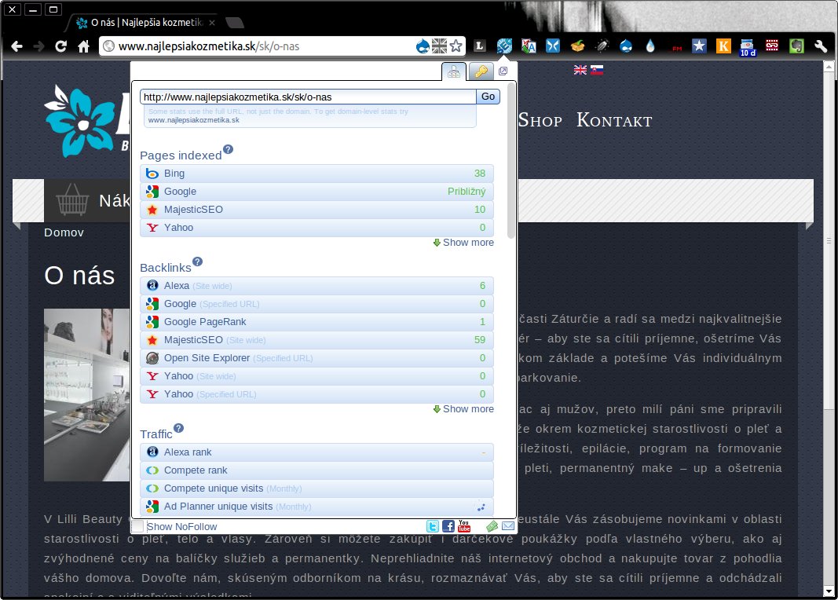Click the Go button next to the URL
The image size is (838, 600).
tap(488, 97)
